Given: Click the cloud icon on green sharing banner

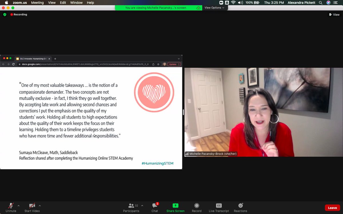Looking at the screenshot, I should (198, 8).
